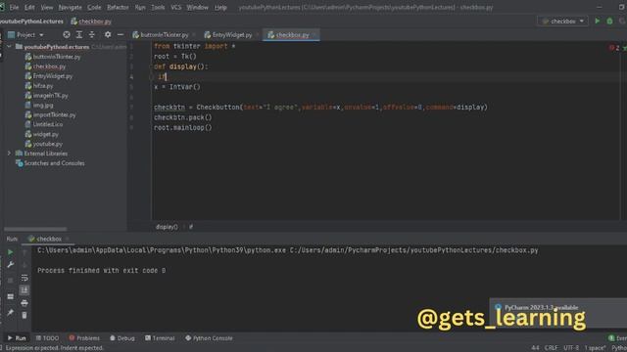
Task: Open the View menu
Action: tap(47, 7)
